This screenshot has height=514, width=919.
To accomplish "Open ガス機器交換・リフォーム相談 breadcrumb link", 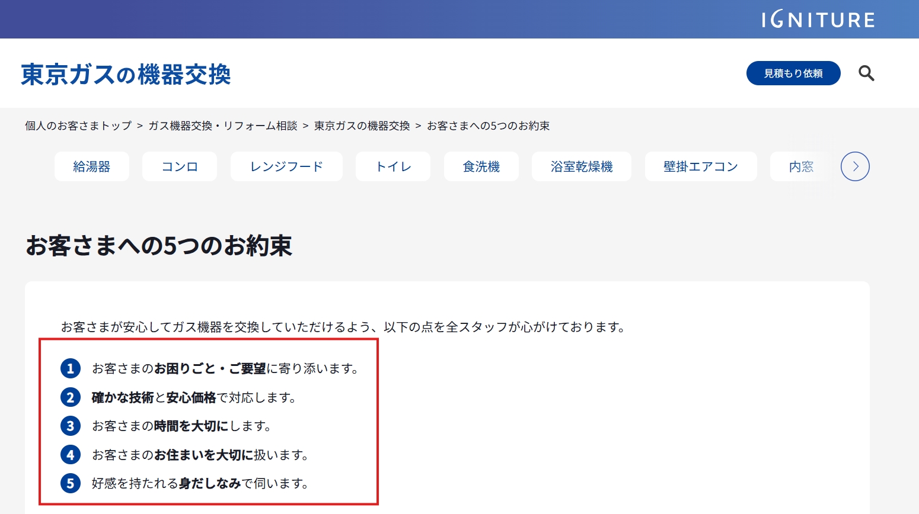I will click(x=222, y=126).
